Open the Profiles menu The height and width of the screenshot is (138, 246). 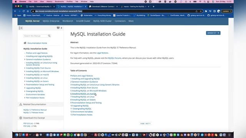[70, 2]
